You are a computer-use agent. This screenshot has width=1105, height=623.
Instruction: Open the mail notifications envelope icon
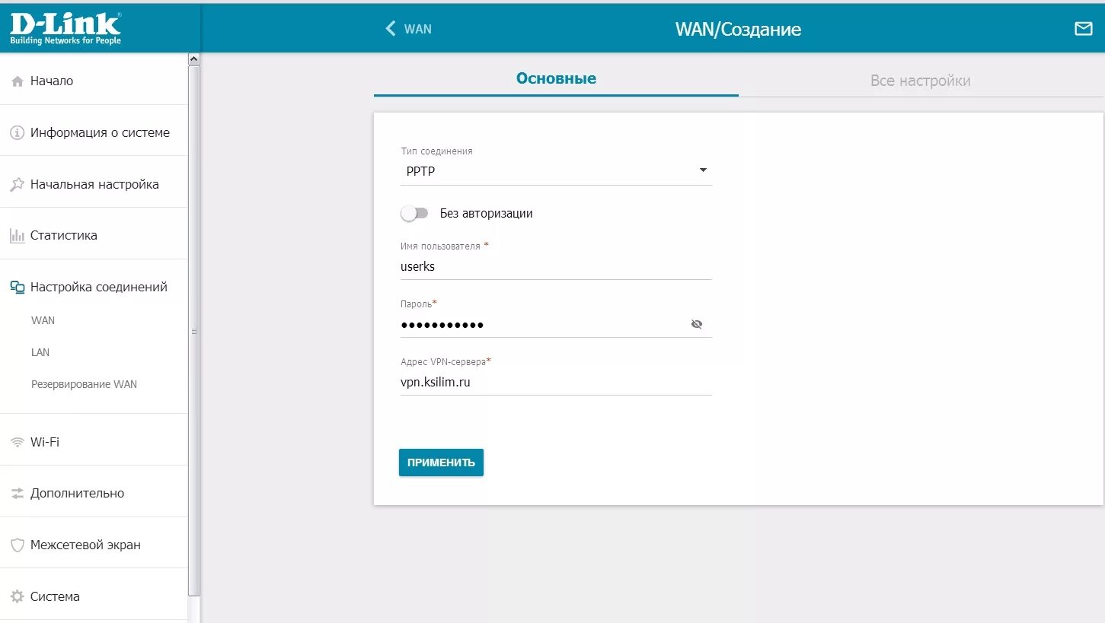1083,29
